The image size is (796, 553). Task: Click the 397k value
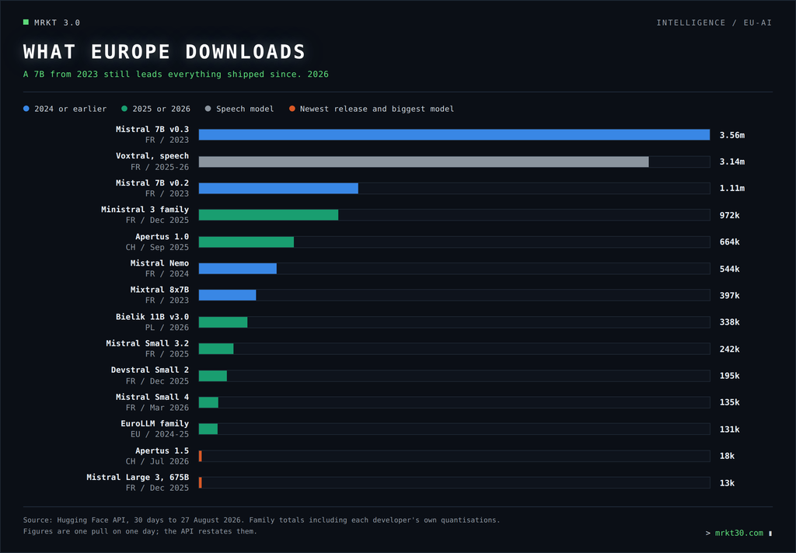click(x=729, y=295)
